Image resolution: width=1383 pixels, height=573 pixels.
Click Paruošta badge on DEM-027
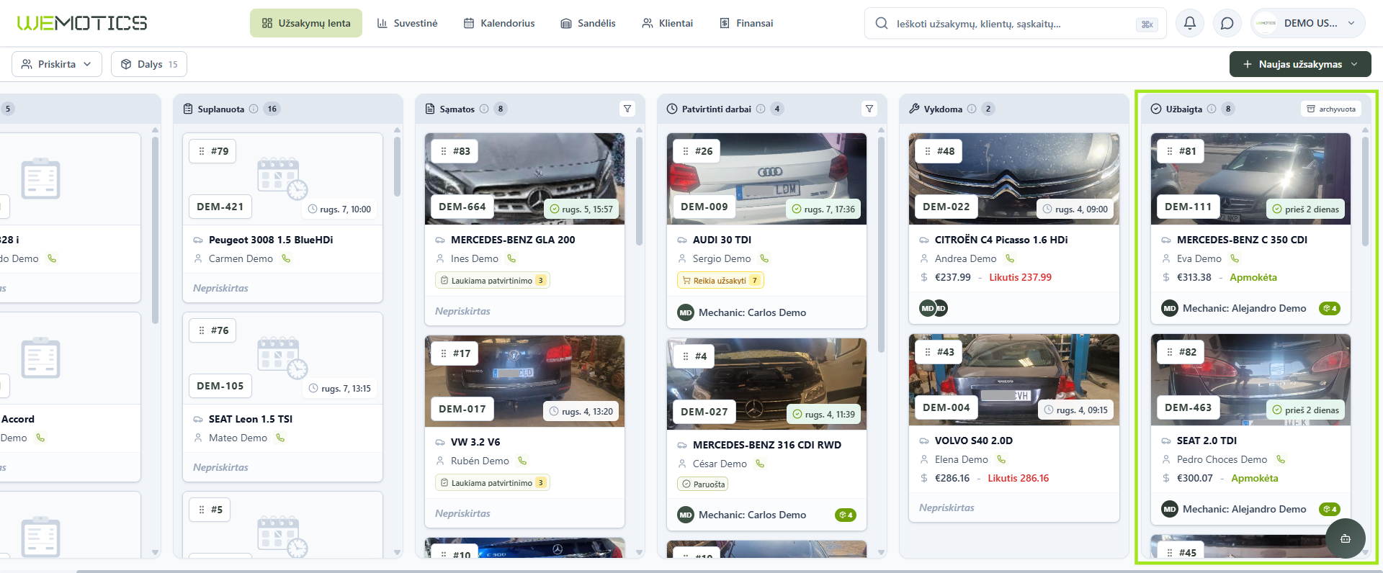703,484
